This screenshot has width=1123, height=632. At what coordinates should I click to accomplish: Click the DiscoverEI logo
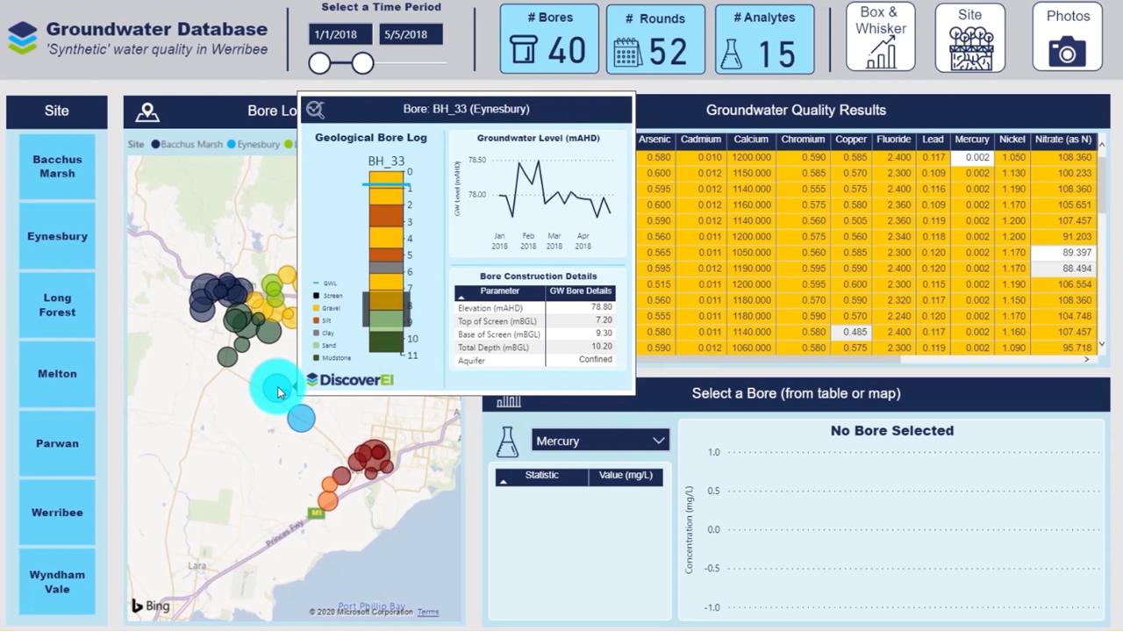tap(350, 379)
